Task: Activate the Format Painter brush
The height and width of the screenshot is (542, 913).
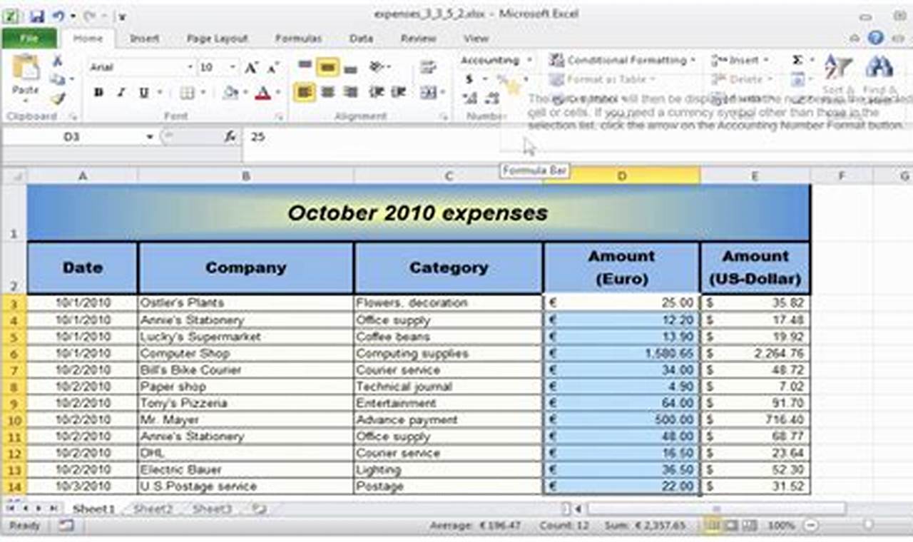Action: tap(58, 98)
